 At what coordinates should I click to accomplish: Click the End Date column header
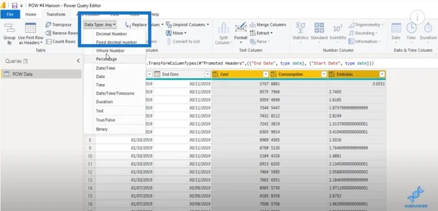click(182, 74)
